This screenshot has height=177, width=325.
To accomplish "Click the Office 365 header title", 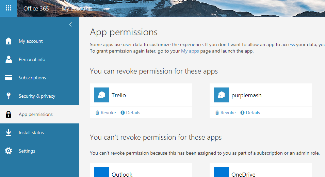I will [36, 8].
